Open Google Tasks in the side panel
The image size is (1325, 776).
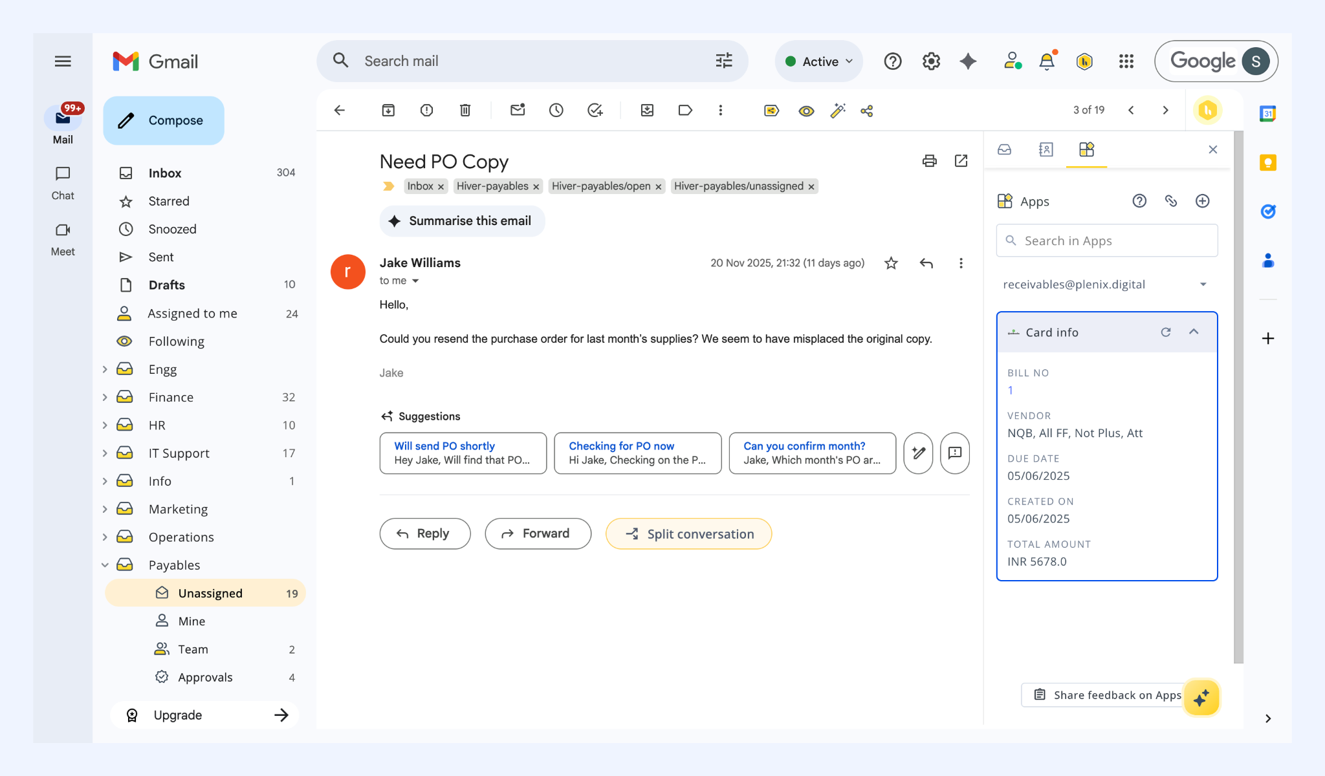[x=1268, y=211]
